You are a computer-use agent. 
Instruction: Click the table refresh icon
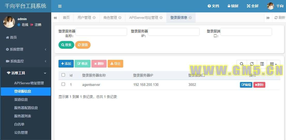coord(252,64)
